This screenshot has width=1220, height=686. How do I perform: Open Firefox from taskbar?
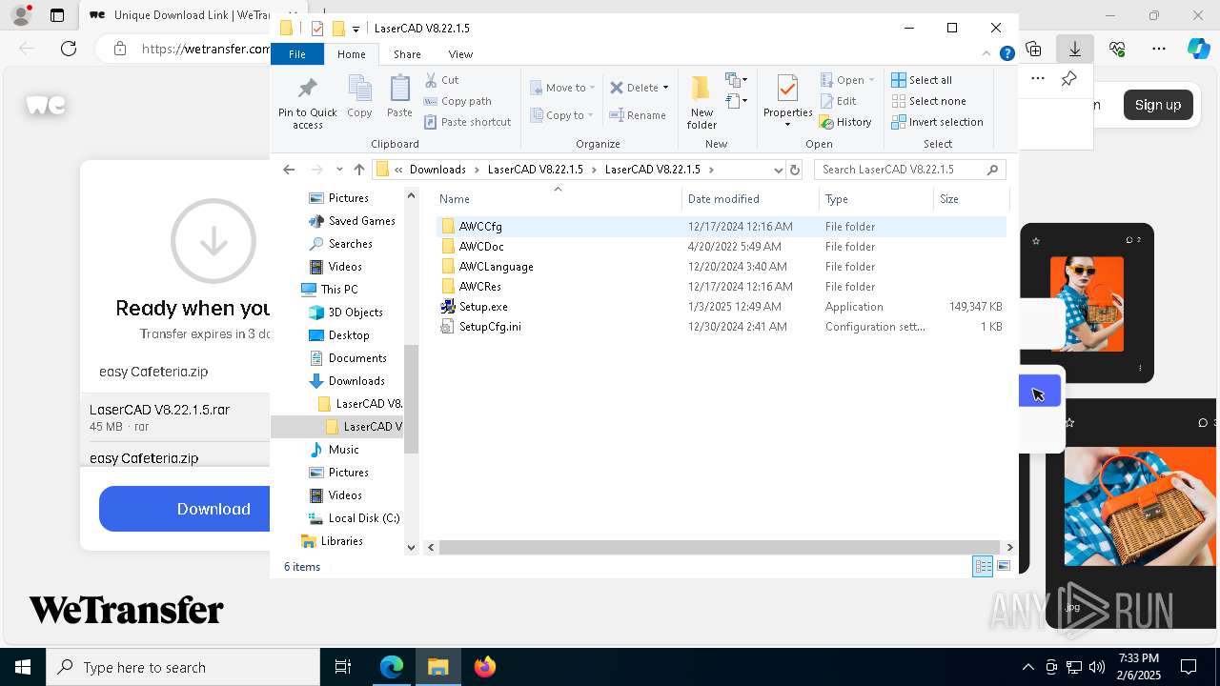tap(485, 667)
